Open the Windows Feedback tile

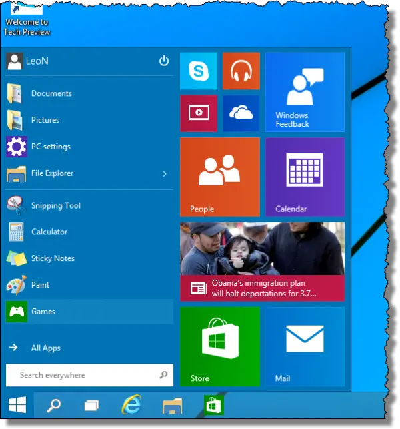[x=305, y=92]
